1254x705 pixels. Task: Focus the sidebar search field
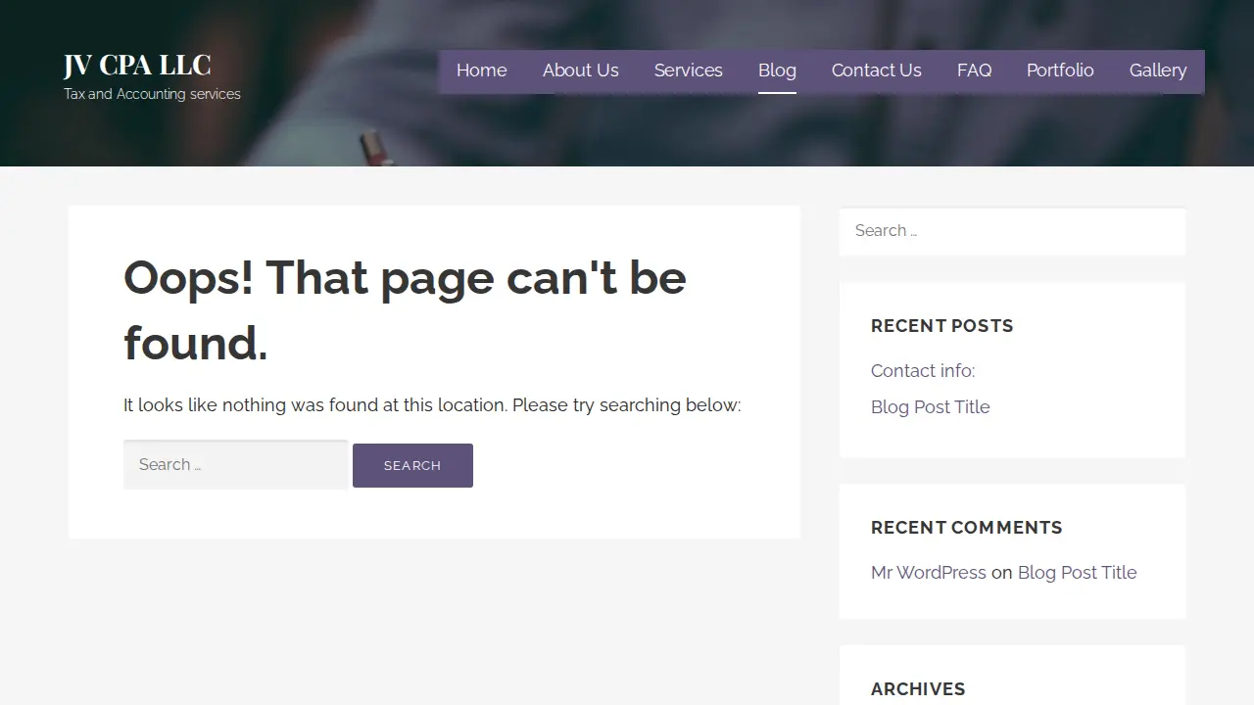1012,231
